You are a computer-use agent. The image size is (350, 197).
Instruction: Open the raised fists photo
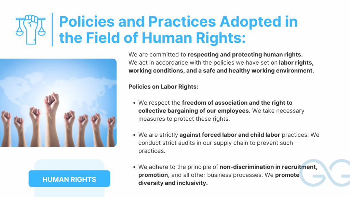pyautogui.click(x=58, y=103)
